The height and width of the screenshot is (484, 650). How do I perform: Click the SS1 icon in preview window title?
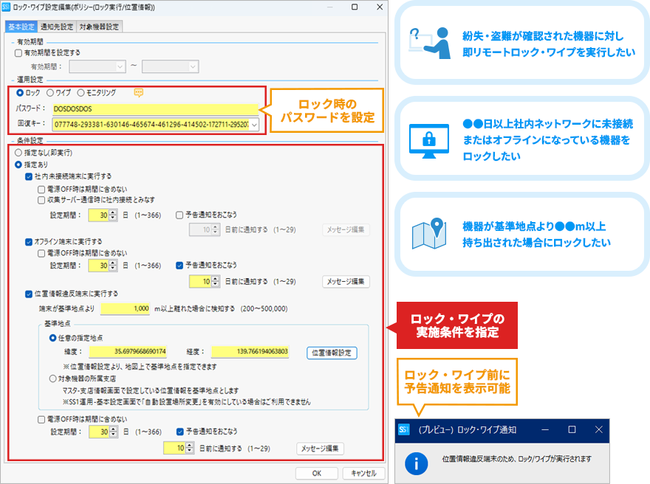[x=404, y=429]
